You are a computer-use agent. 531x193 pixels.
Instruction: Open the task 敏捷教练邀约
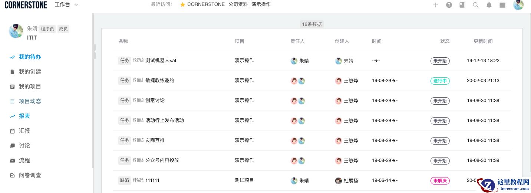[159, 81]
